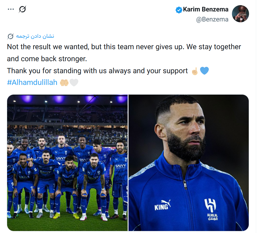Click the white heart emoji
The height and width of the screenshot is (233, 257).
click(x=74, y=83)
